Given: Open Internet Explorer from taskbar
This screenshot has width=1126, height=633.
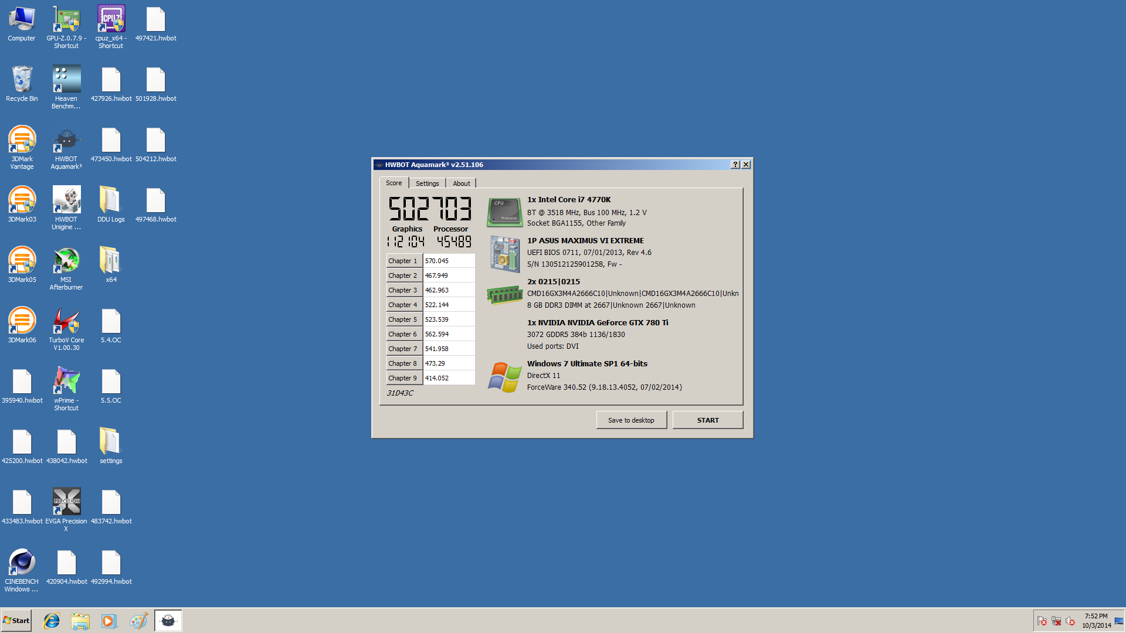Looking at the screenshot, I should [52, 621].
